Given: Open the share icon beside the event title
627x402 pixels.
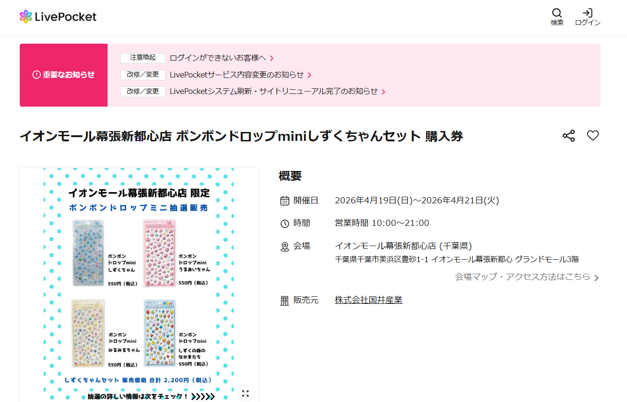Looking at the screenshot, I should pos(569,135).
